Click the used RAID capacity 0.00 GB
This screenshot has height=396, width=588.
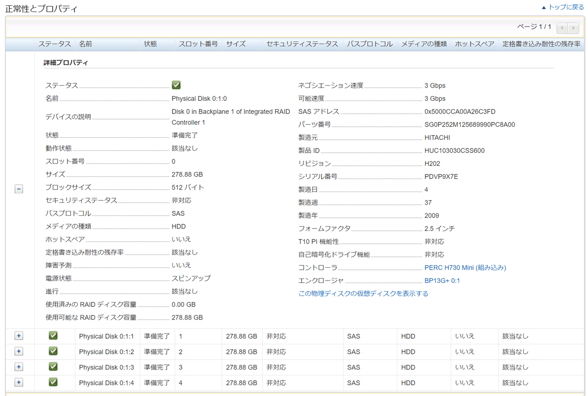pyautogui.click(x=184, y=304)
